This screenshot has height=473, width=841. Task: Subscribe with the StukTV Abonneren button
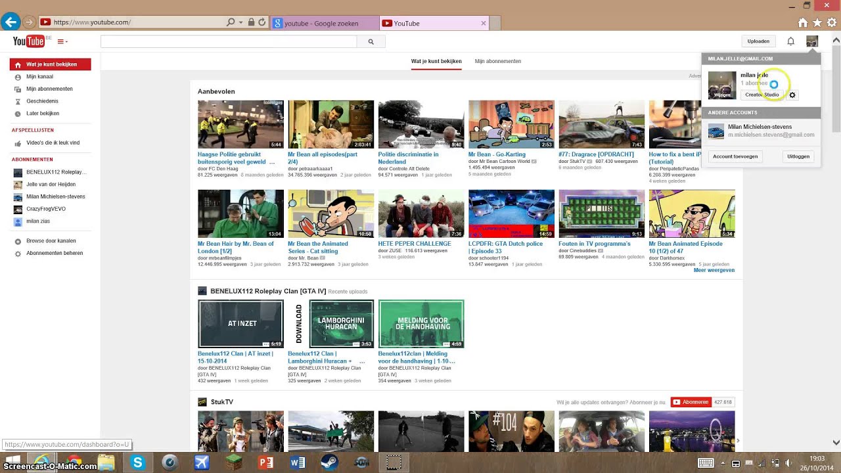point(691,402)
